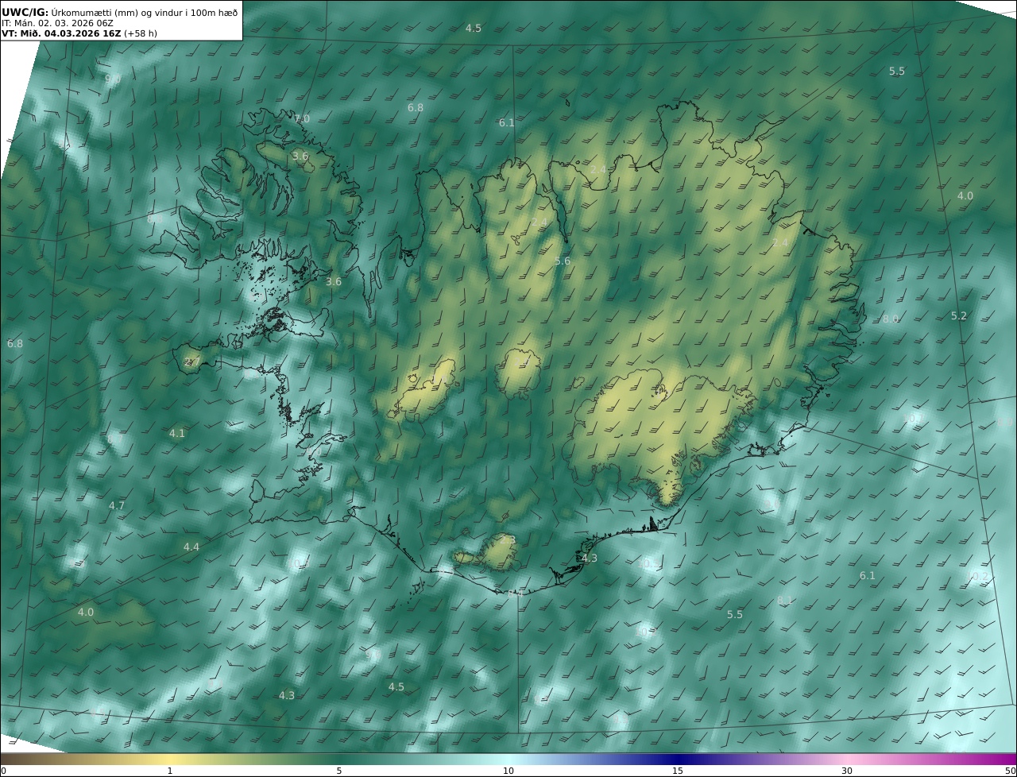This screenshot has width=1017, height=777.
Task: Select the 4.7 value label on the map
Action: pyautogui.click(x=117, y=506)
